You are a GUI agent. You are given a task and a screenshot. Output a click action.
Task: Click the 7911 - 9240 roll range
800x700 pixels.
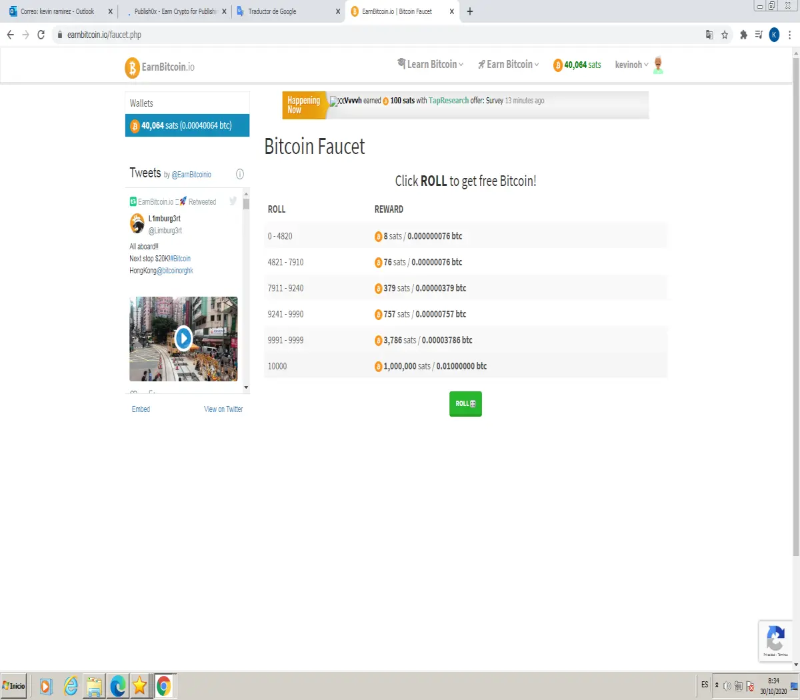[x=285, y=288]
